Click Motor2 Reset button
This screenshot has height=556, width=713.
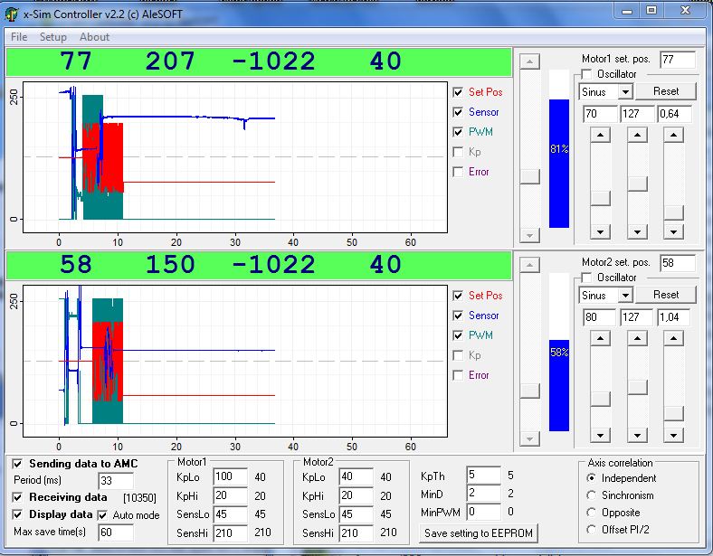(x=666, y=295)
